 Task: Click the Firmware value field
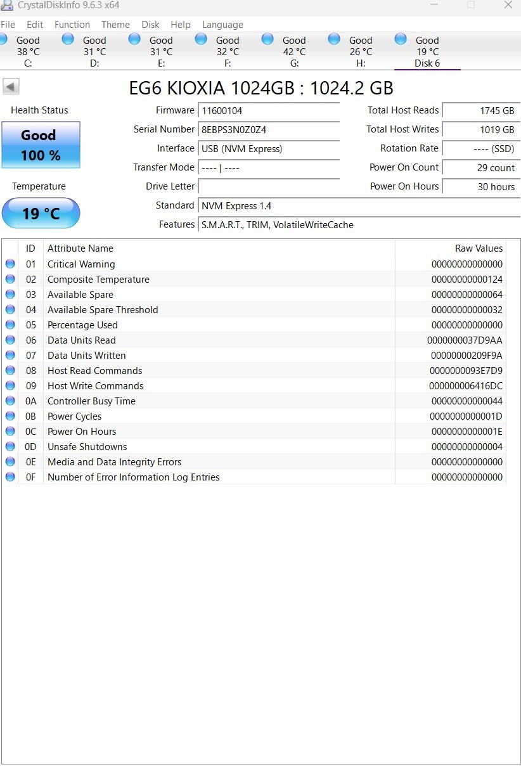pos(269,110)
